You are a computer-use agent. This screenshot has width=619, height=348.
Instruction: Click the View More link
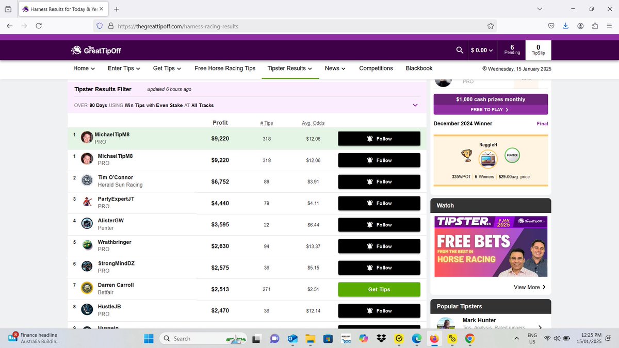(530, 287)
